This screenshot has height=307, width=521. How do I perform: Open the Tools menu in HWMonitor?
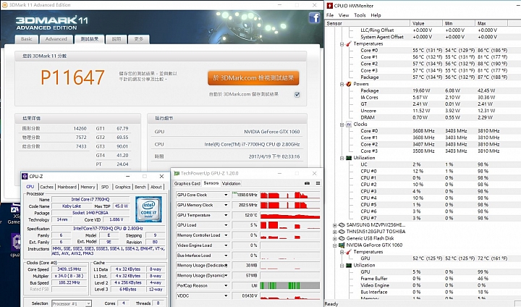point(360,15)
